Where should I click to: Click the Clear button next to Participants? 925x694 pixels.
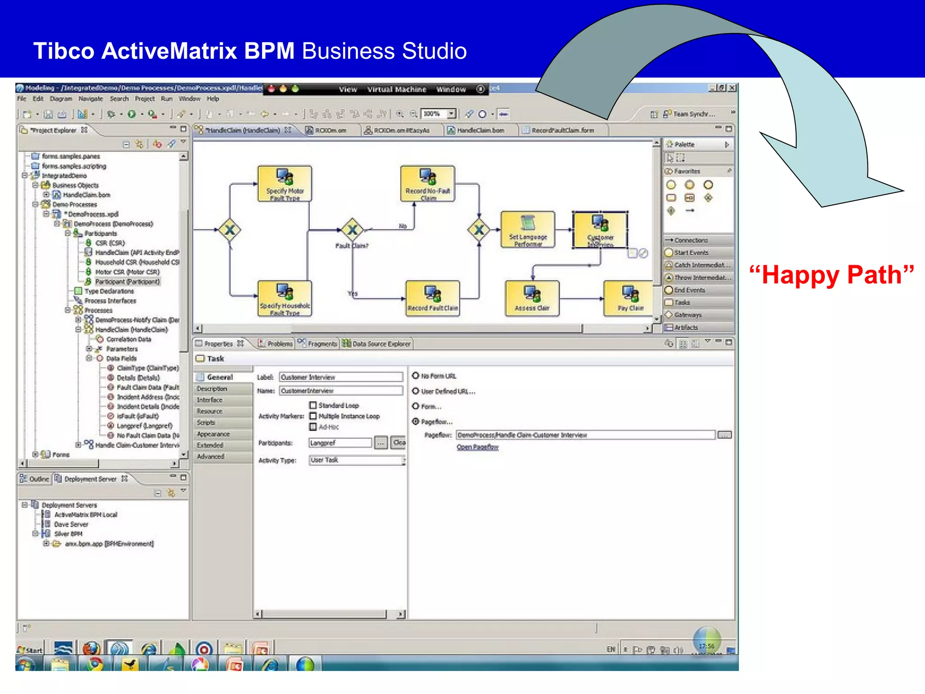click(399, 443)
